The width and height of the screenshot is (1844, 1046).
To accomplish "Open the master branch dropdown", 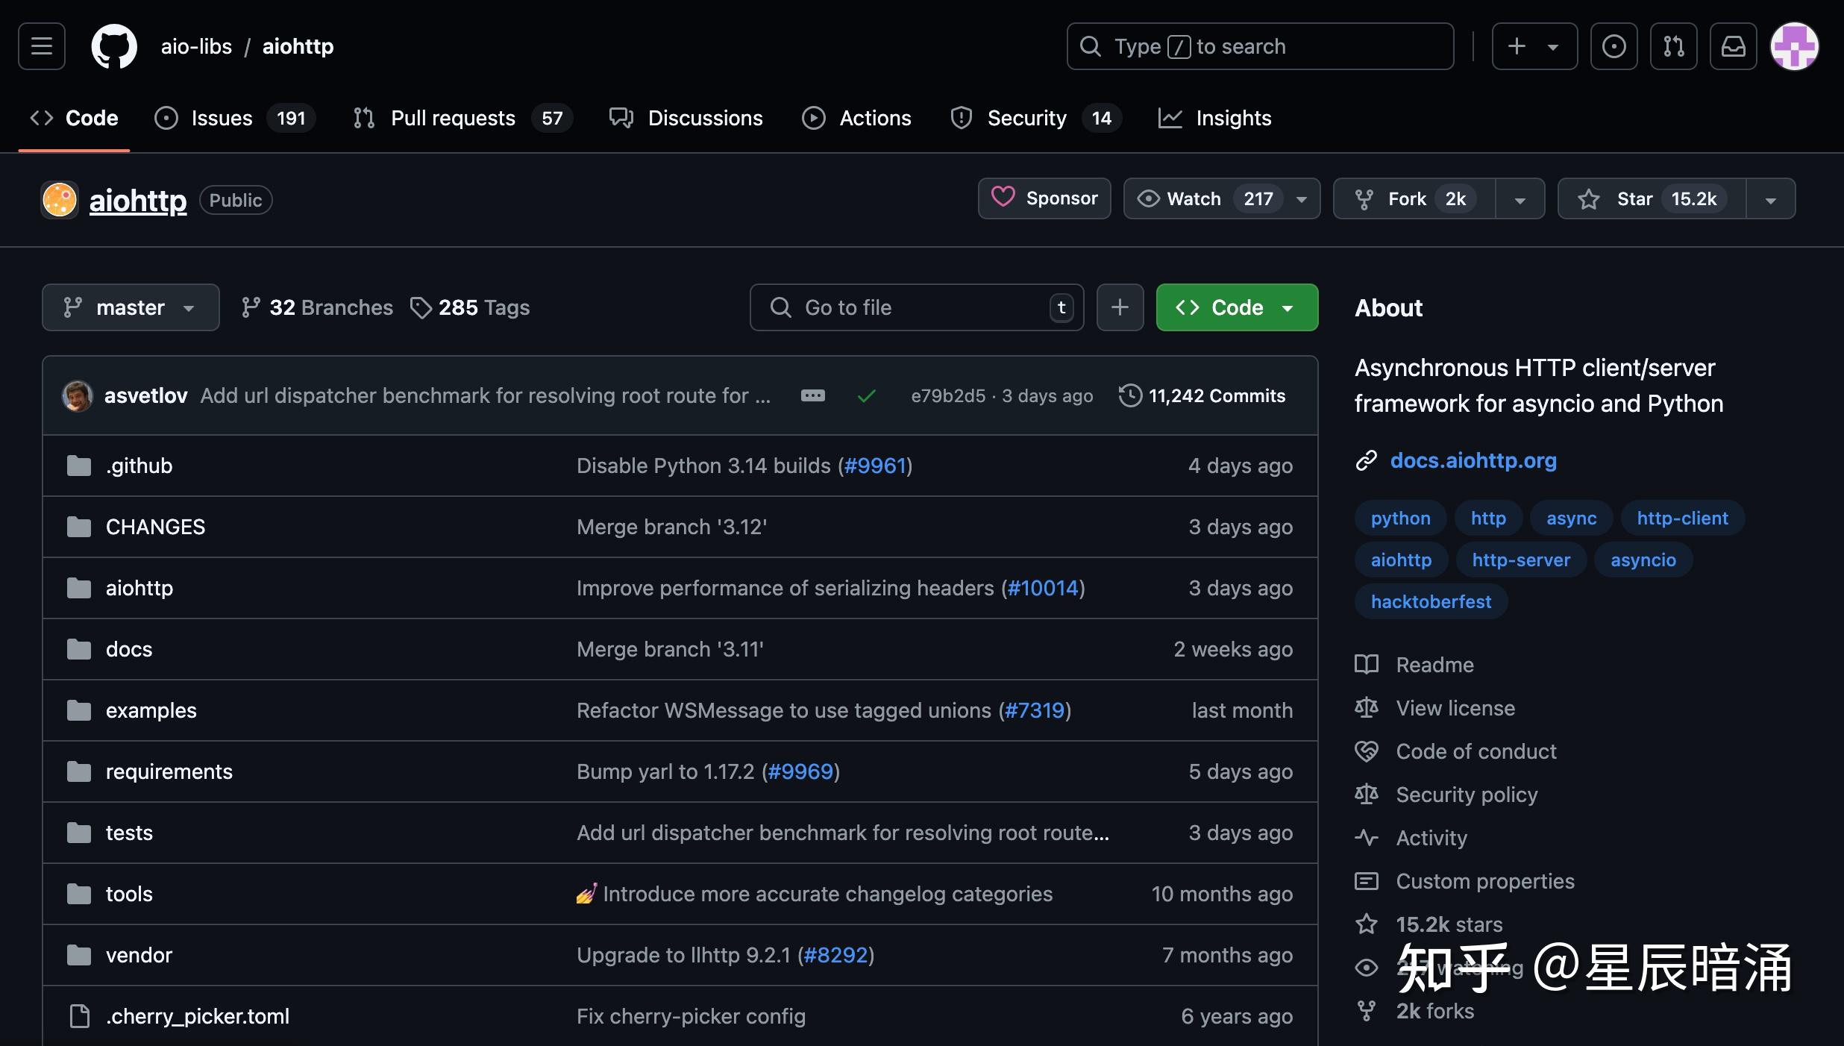I will click(x=131, y=307).
